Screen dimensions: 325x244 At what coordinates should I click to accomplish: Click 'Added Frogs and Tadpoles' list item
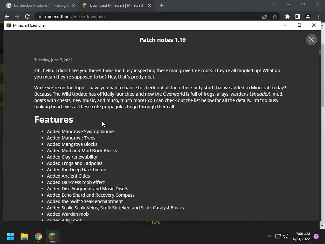click(x=75, y=163)
